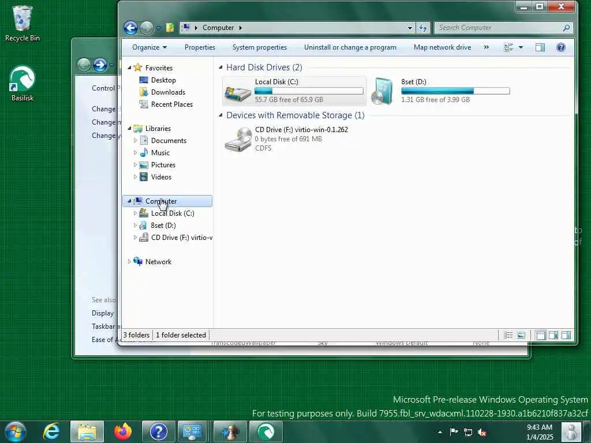
Task: Click the Computer breadcrumb in address bar
Action: pos(218,28)
